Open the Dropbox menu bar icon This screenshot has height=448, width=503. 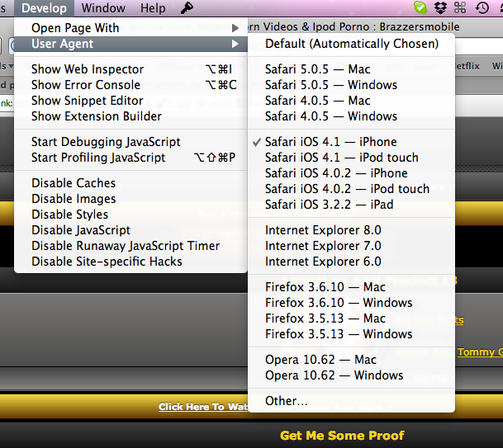[x=441, y=8]
